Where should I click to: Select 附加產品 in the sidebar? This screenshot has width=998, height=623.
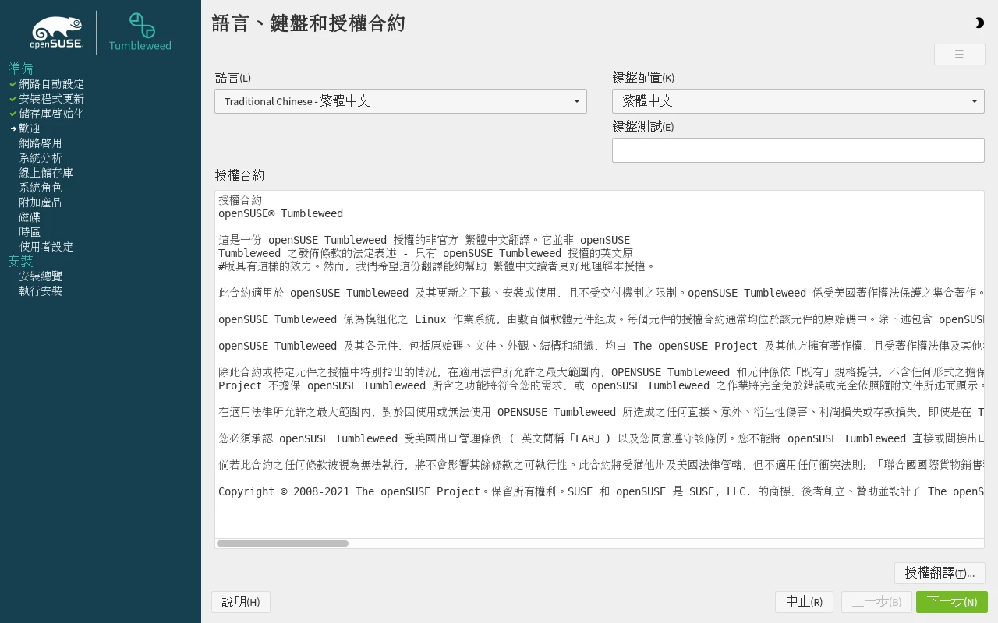click(41, 202)
